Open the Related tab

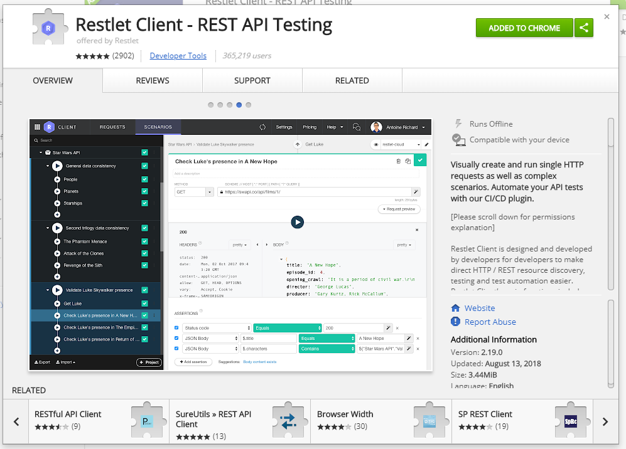(352, 80)
